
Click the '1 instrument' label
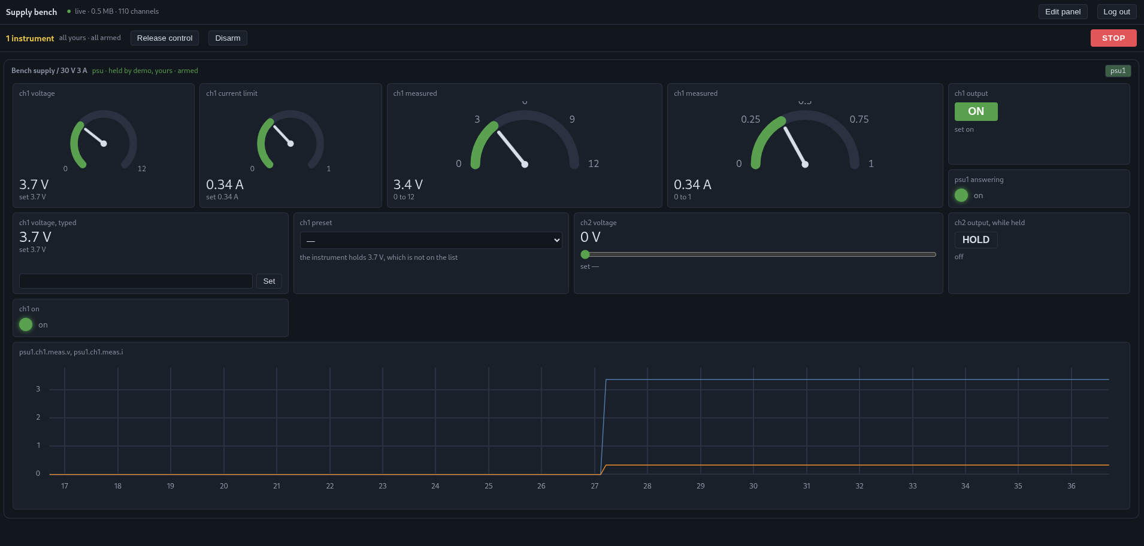30,38
